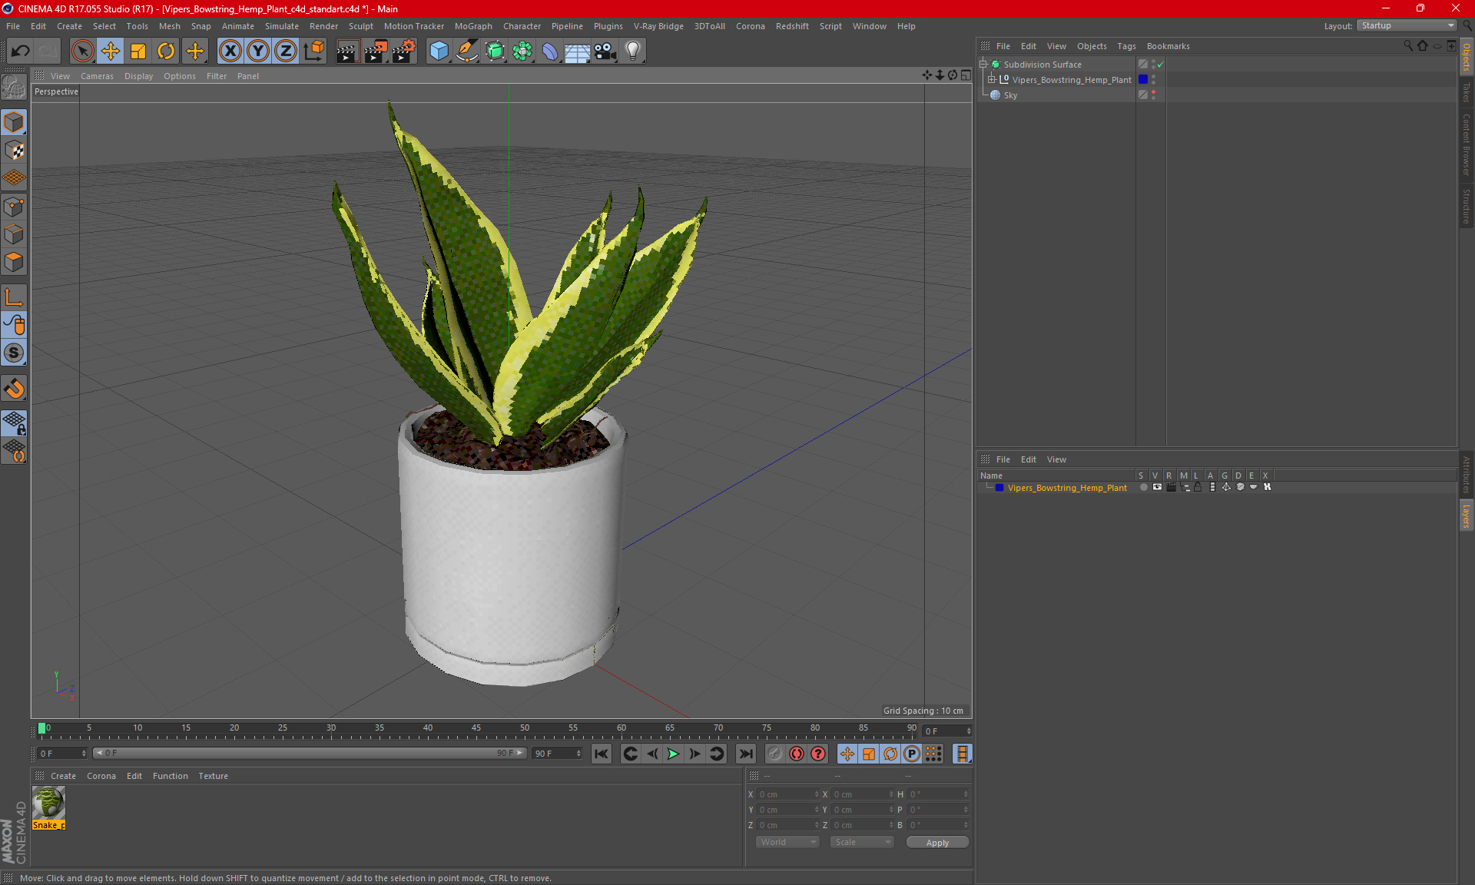Add a Subdivision Surface generator
The width and height of the screenshot is (1475, 885).
(x=495, y=51)
